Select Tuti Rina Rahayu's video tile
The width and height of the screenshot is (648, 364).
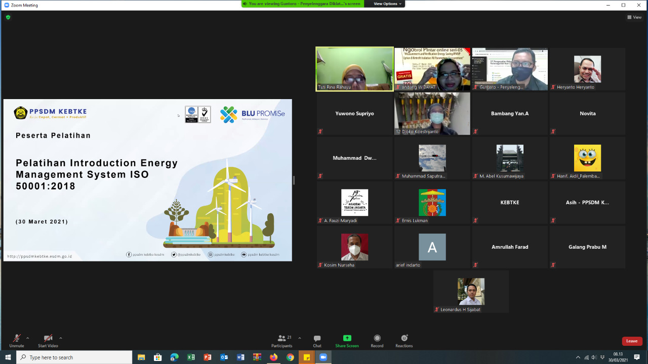click(354, 69)
